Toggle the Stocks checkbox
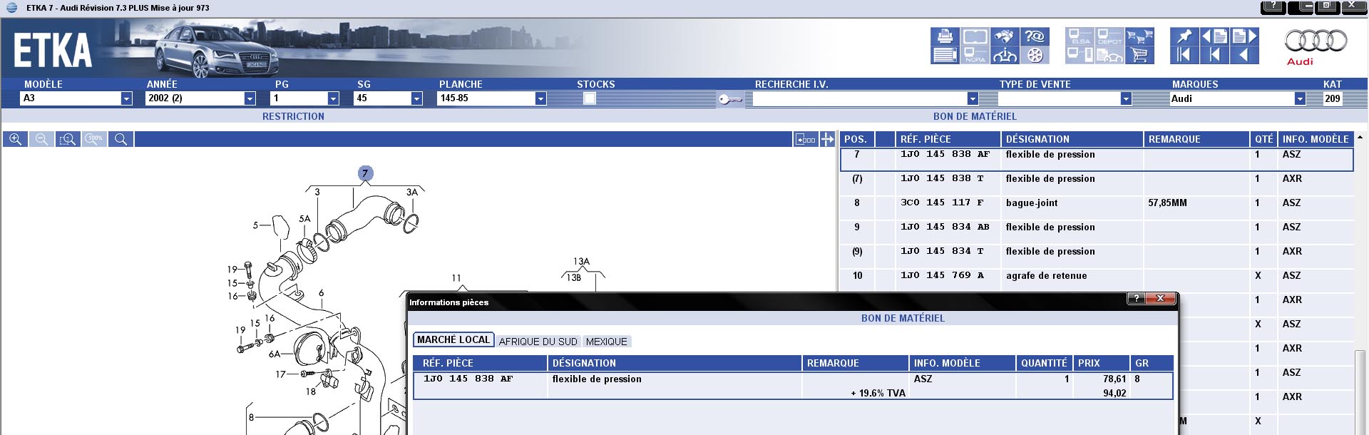Image resolution: width=1369 pixels, height=435 pixels. pyautogui.click(x=589, y=98)
